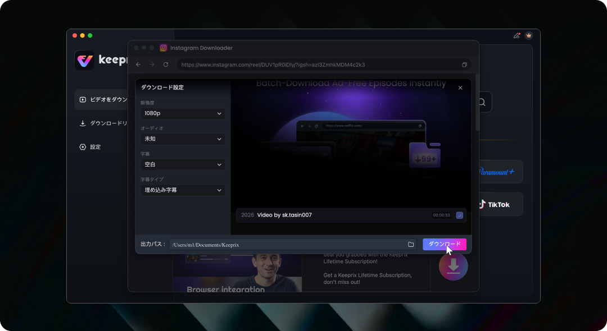Click the Instagram Downloader vertical scrollbar

click(477, 102)
